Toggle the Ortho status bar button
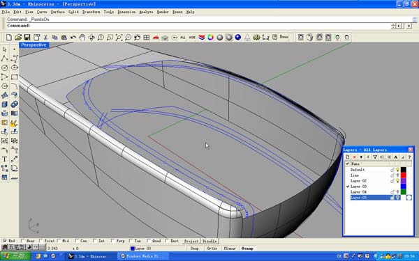The width and height of the screenshot is (419, 261). tap(212, 248)
